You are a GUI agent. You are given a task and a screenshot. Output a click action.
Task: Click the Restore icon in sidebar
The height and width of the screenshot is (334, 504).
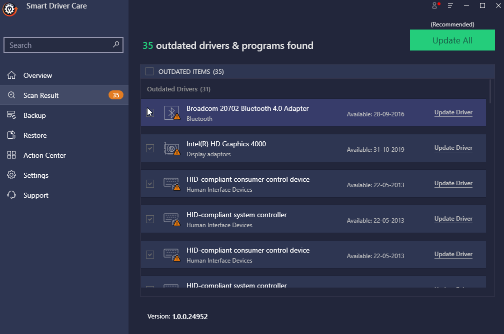11,135
